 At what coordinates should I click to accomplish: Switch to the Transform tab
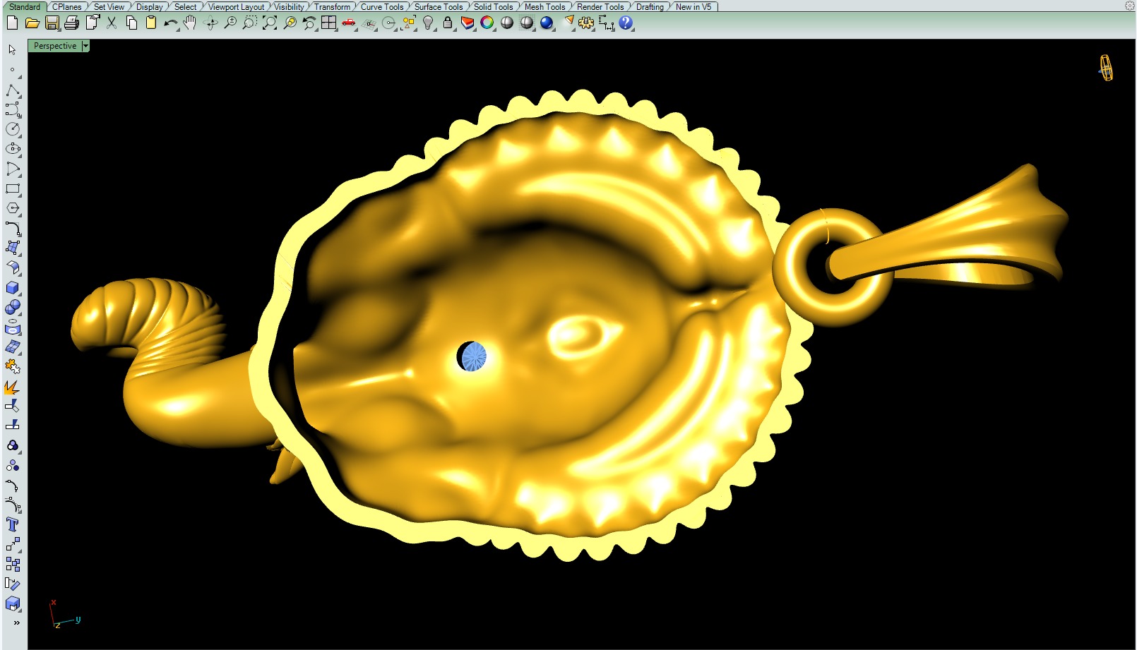pos(332,6)
